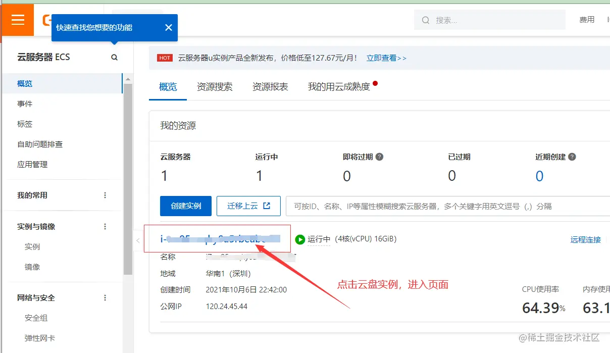
Task: Click the green running status icon
Action: click(x=300, y=239)
